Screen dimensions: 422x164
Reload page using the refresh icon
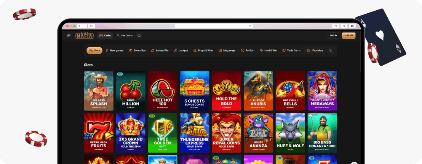click(250, 26)
